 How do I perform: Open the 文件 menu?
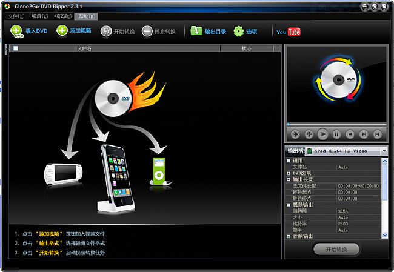click(15, 16)
